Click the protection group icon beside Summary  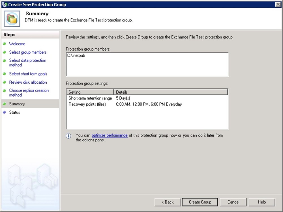pos(12,19)
